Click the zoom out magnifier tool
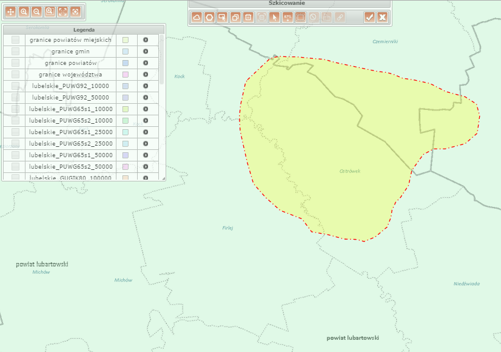This screenshot has height=352, width=501. point(37,12)
